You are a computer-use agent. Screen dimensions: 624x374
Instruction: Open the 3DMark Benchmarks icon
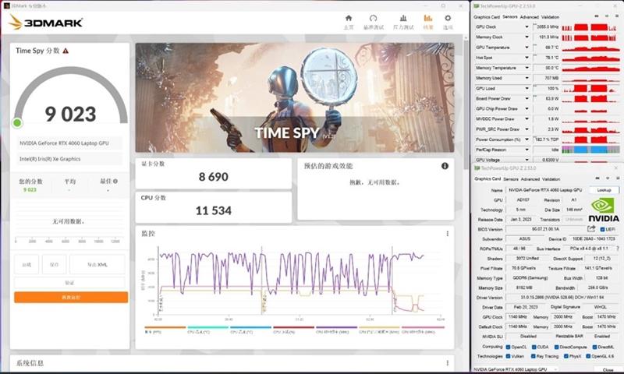point(374,18)
